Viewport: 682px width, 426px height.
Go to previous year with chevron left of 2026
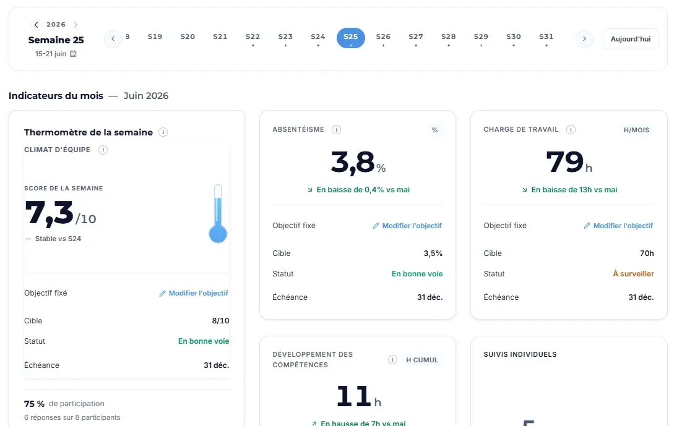(x=36, y=25)
